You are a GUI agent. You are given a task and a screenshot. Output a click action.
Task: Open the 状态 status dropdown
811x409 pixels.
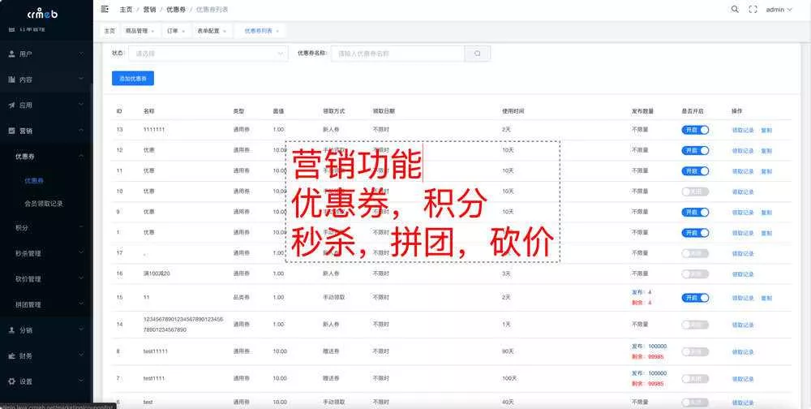pos(208,54)
